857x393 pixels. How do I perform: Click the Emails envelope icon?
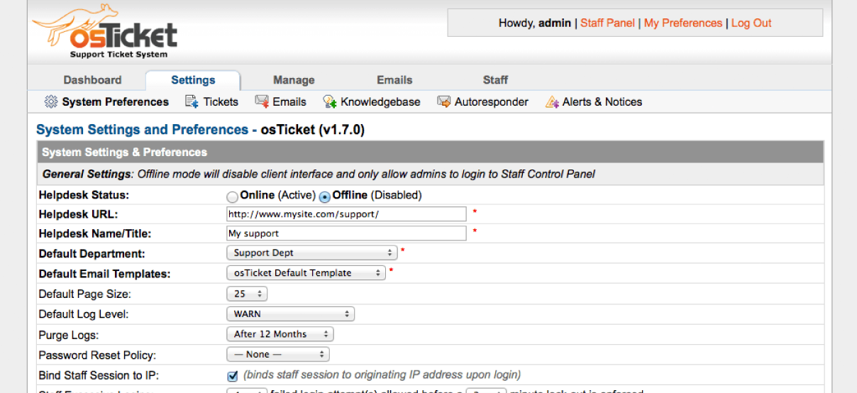(262, 102)
